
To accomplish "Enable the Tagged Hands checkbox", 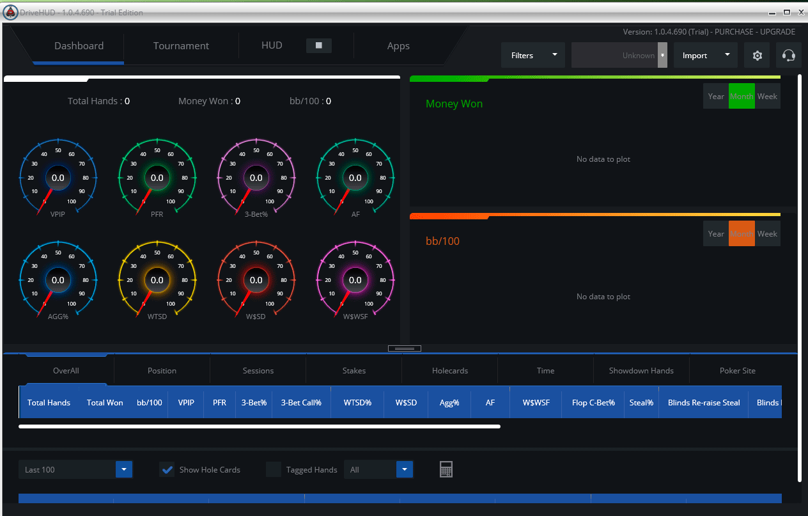I will point(273,469).
